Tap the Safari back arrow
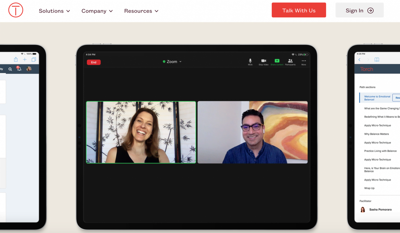Screen dimensions: 400x233 coord(359,60)
